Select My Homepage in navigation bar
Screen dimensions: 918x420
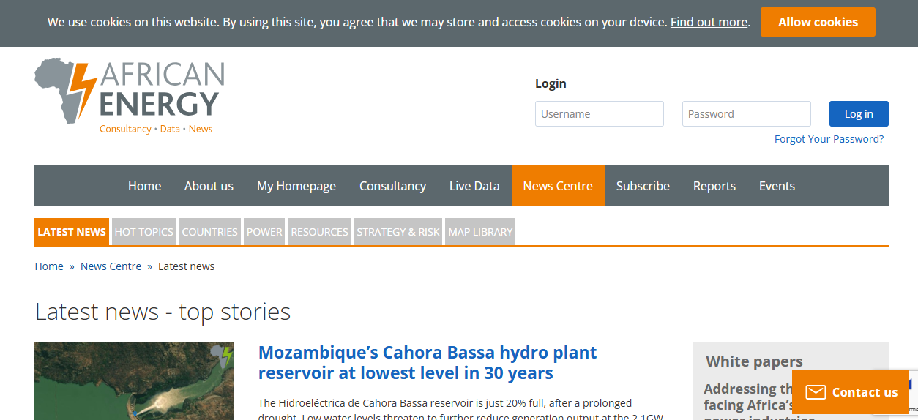[x=296, y=186]
